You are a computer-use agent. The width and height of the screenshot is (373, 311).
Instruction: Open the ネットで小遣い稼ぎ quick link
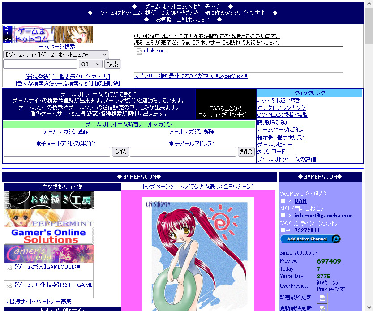(279, 101)
